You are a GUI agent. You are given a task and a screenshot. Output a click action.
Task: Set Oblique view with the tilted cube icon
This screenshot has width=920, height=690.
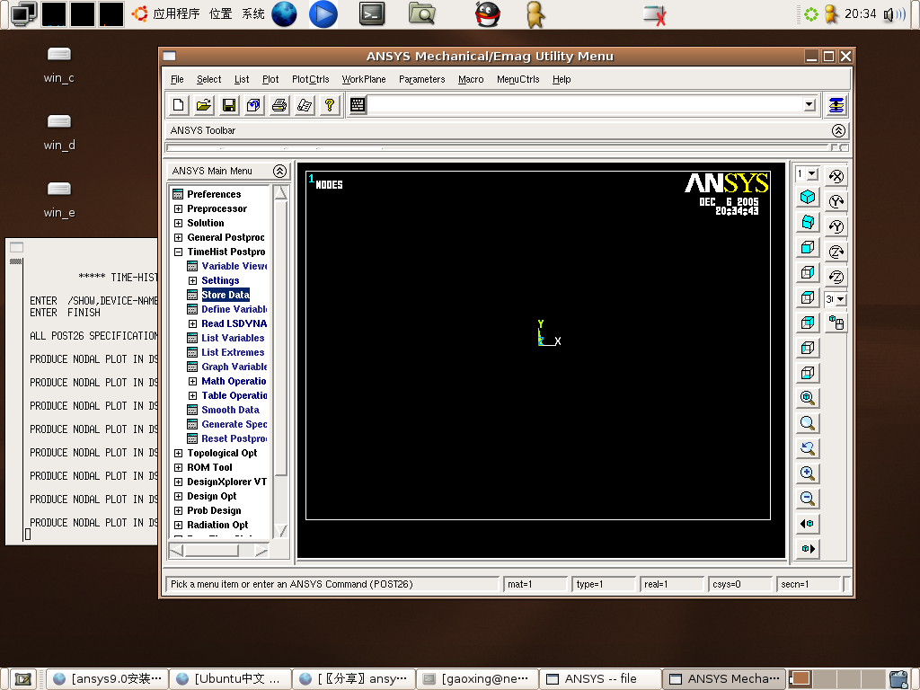point(808,223)
